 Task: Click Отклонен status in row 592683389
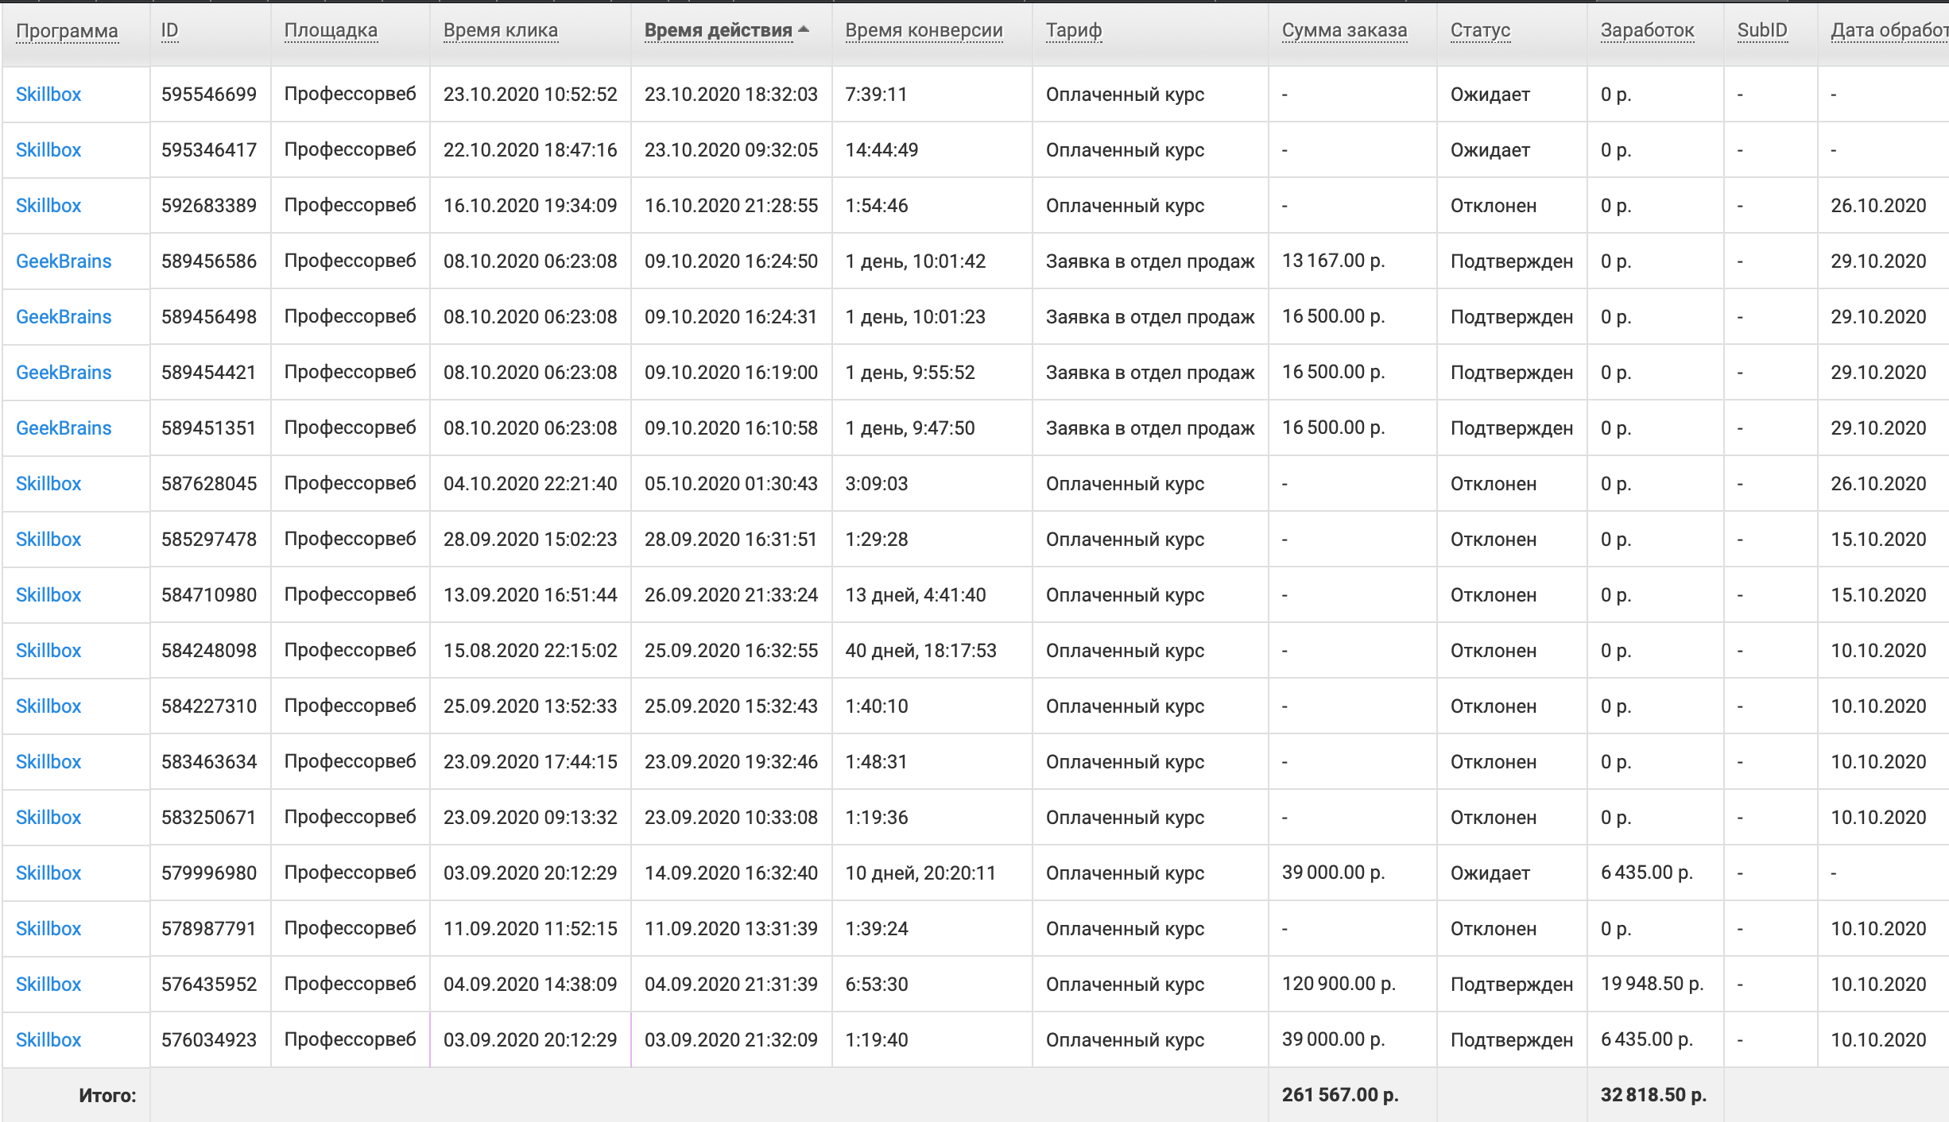(1494, 206)
